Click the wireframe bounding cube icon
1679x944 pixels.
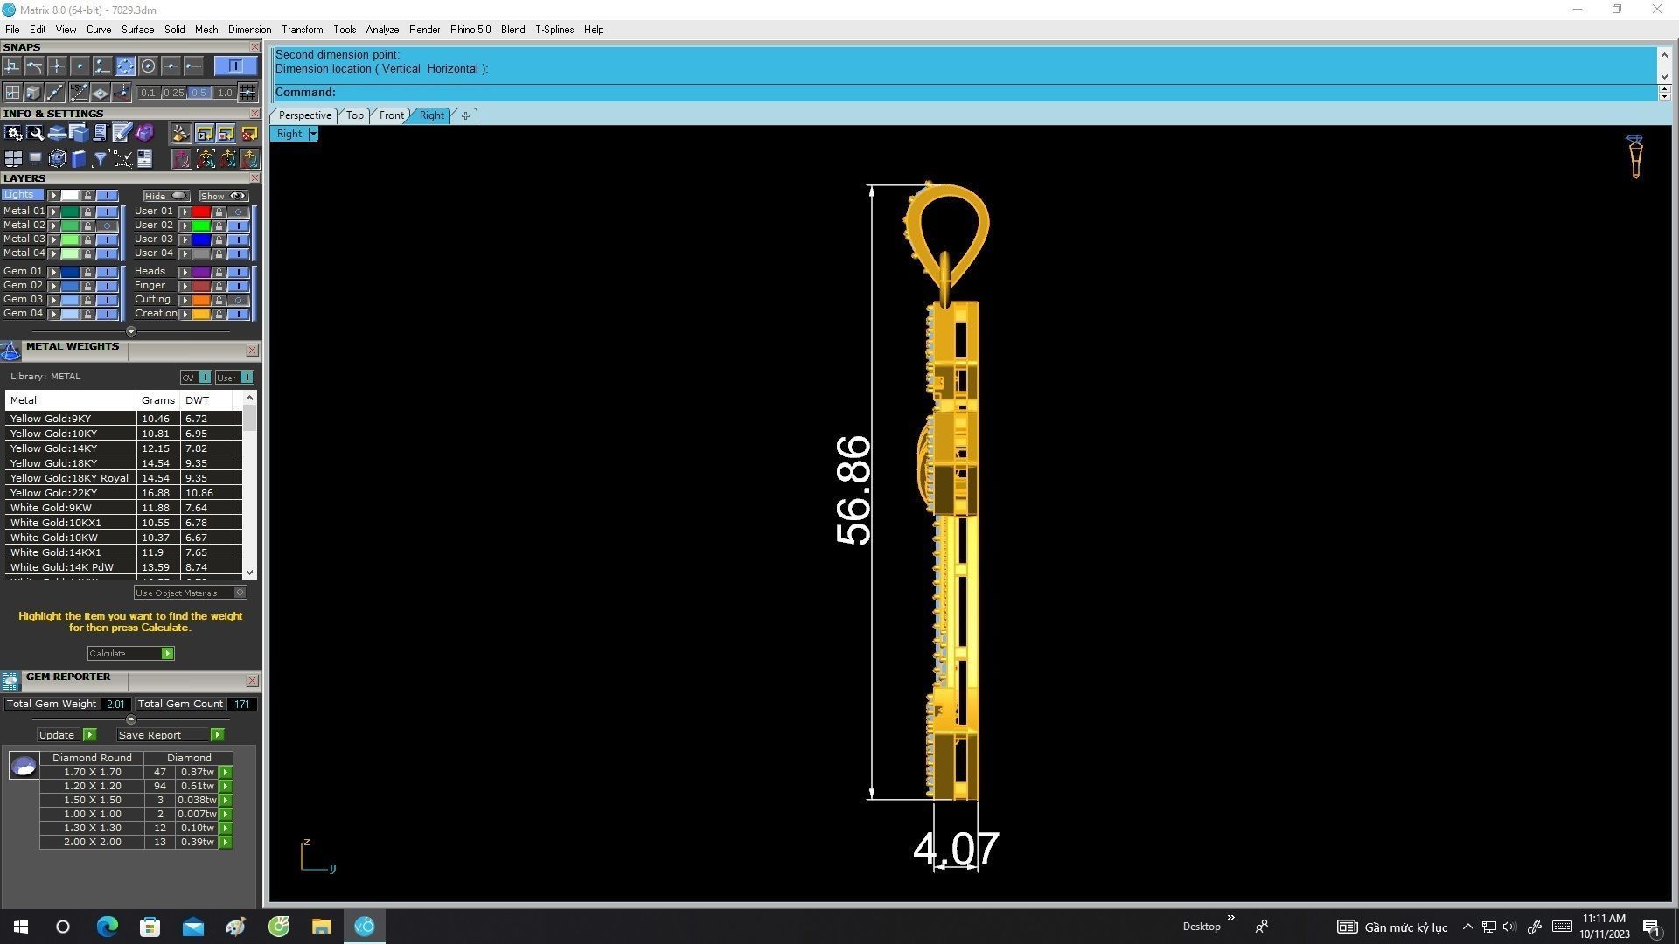57,158
